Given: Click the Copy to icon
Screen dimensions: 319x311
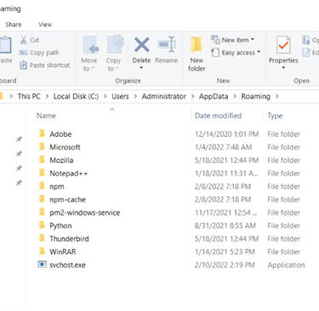Looking at the screenshot, I should click(x=115, y=44).
